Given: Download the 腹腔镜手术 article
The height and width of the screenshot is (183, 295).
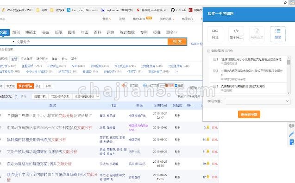Looking at the screenshot, I should click(x=208, y=177).
